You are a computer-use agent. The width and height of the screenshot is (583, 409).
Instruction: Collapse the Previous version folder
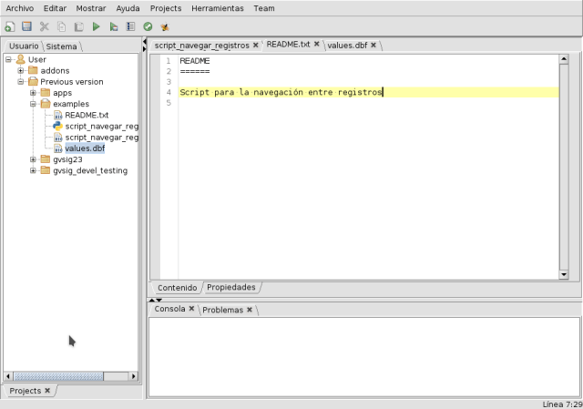coord(21,82)
